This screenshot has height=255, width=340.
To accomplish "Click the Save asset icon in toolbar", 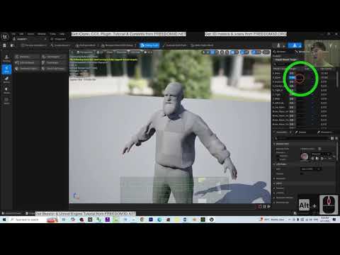I will 4,45.
